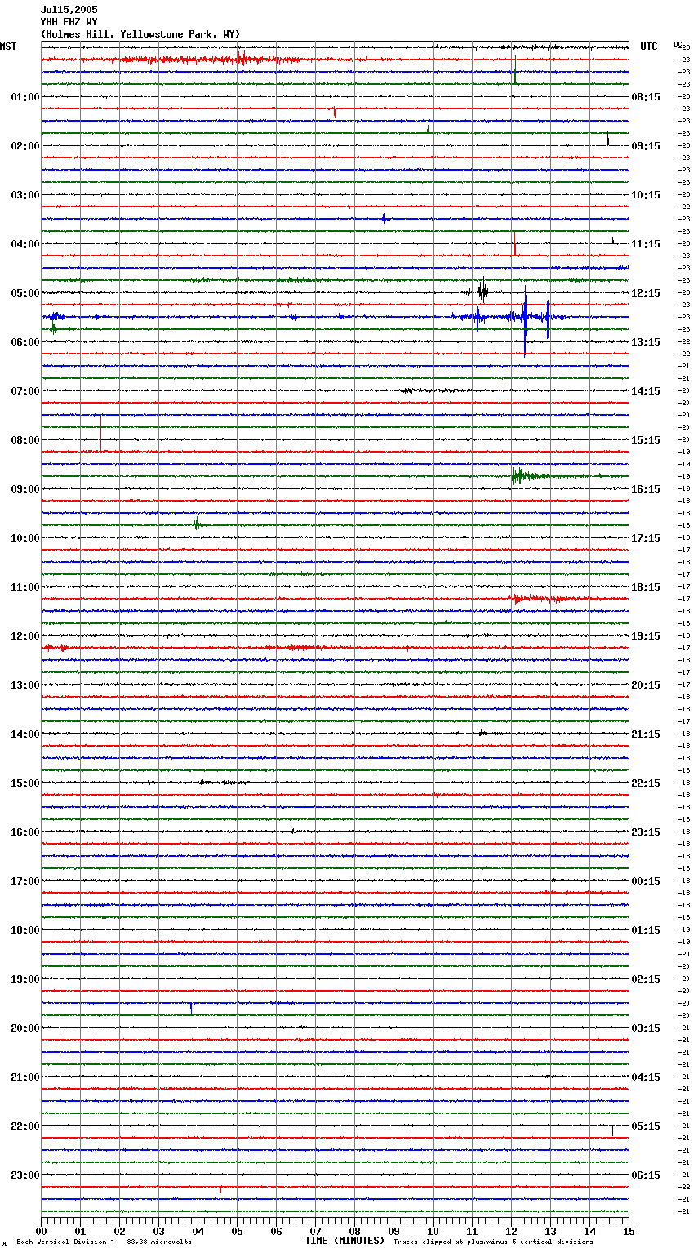The width and height of the screenshot is (694, 1253).
Task: Click the 20:00 MST hour label
Action: point(25,1028)
